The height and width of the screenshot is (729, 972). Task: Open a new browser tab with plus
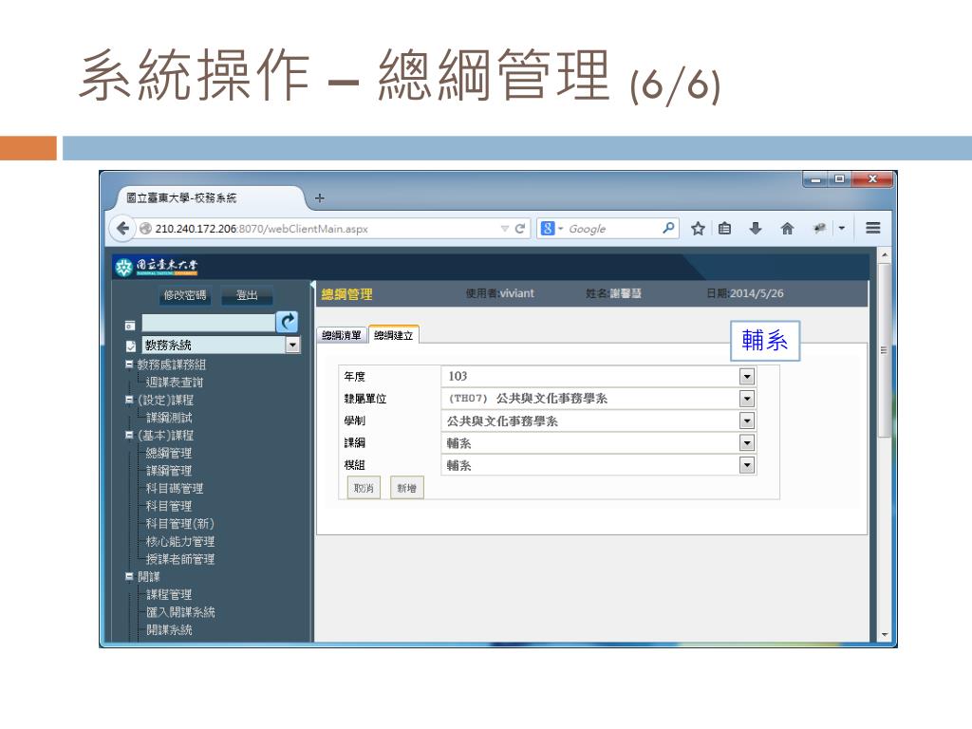click(x=319, y=198)
